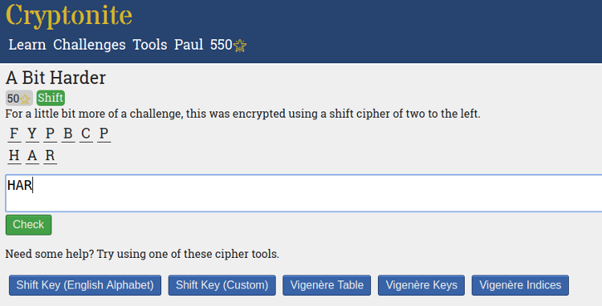Open the Challenges menu item
This screenshot has width=602, height=306.
tap(89, 45)
